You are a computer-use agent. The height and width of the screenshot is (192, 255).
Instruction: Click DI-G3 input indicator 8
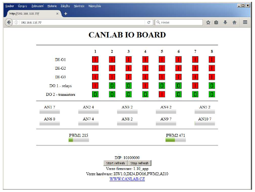click(x=212, y=77)
